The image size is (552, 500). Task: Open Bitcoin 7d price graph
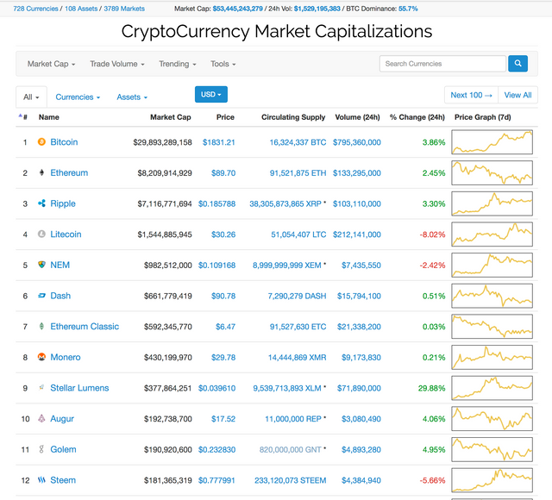[x=492, y=141]
